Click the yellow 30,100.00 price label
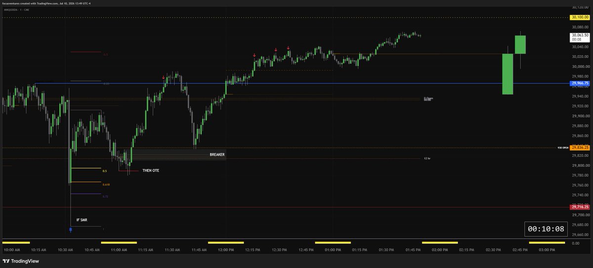Screen dimensions: 593x268 tap(580, 17)
